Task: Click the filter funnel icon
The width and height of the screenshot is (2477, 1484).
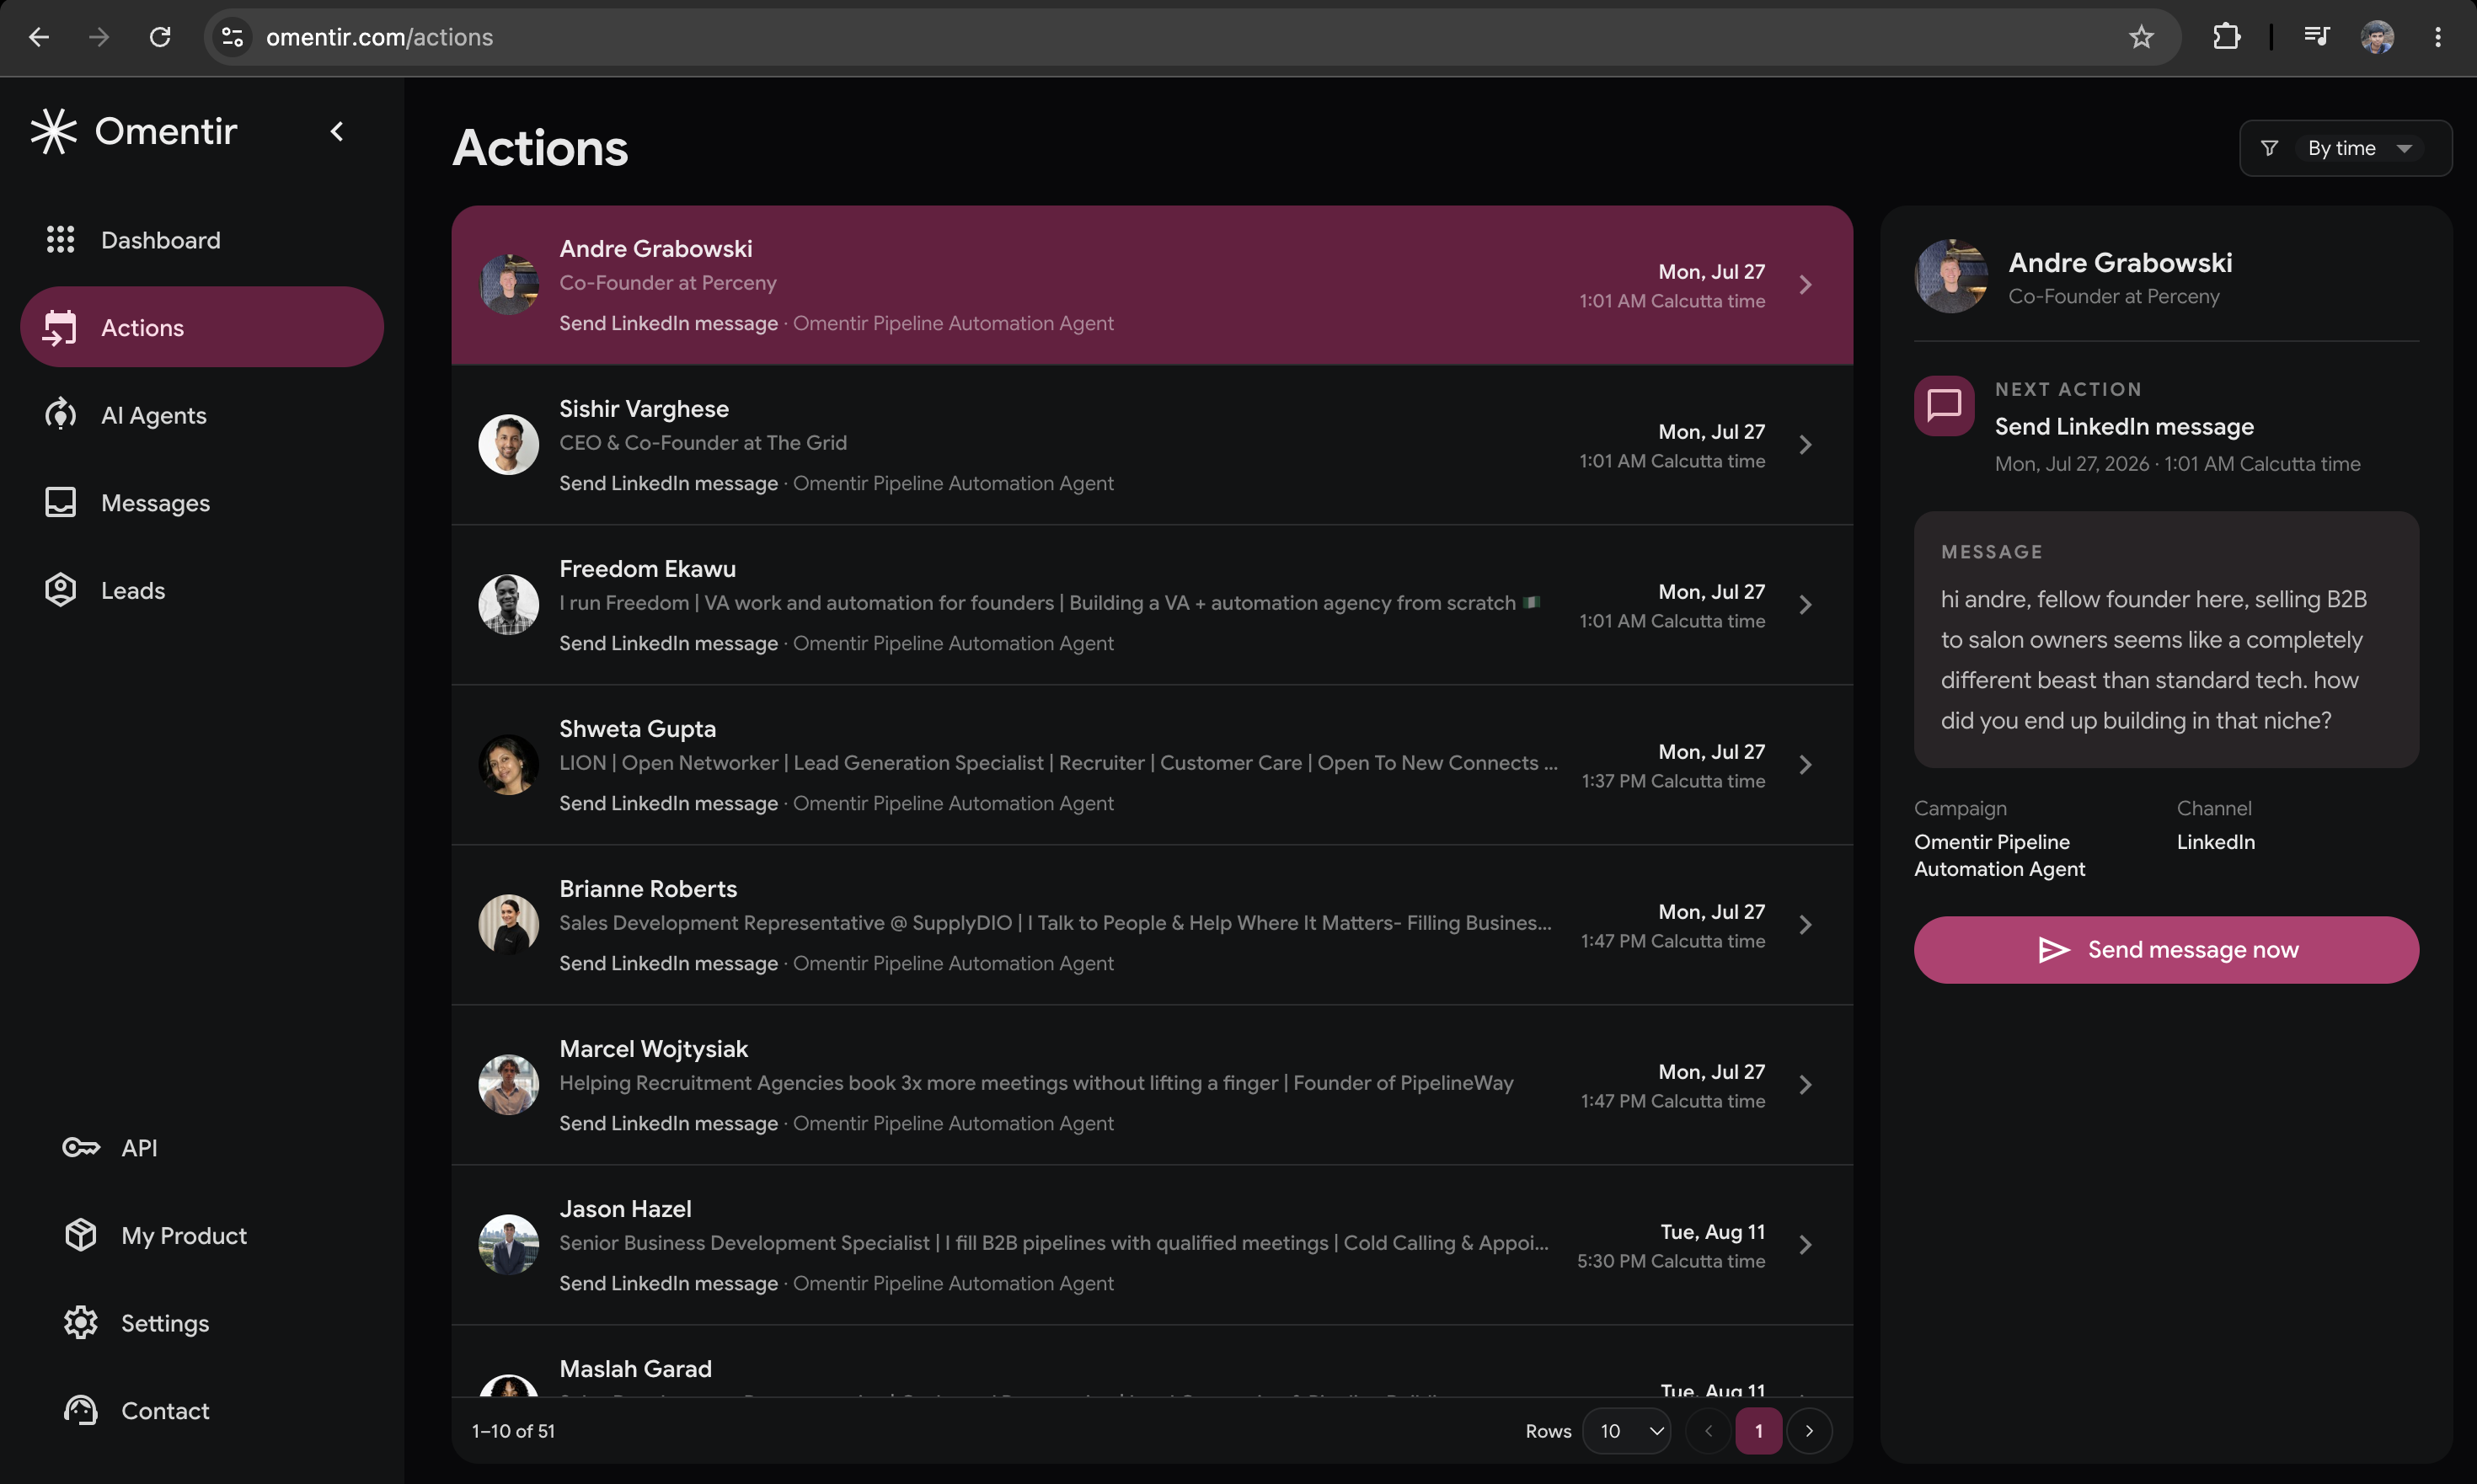Action: pyautogui.click(x=2270, y=148)
